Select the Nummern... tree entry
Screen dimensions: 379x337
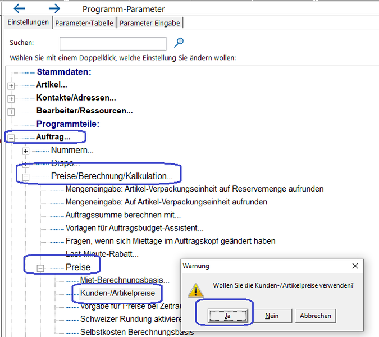coord(72,150)
